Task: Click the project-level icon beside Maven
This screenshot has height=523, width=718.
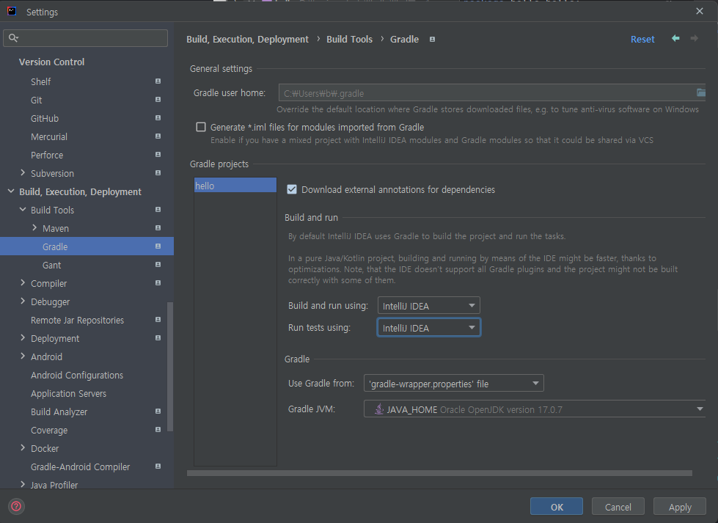Action: 158,227
